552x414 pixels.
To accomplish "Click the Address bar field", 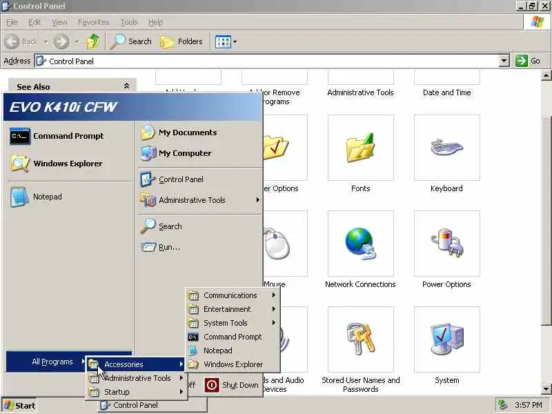I will 267,61.
